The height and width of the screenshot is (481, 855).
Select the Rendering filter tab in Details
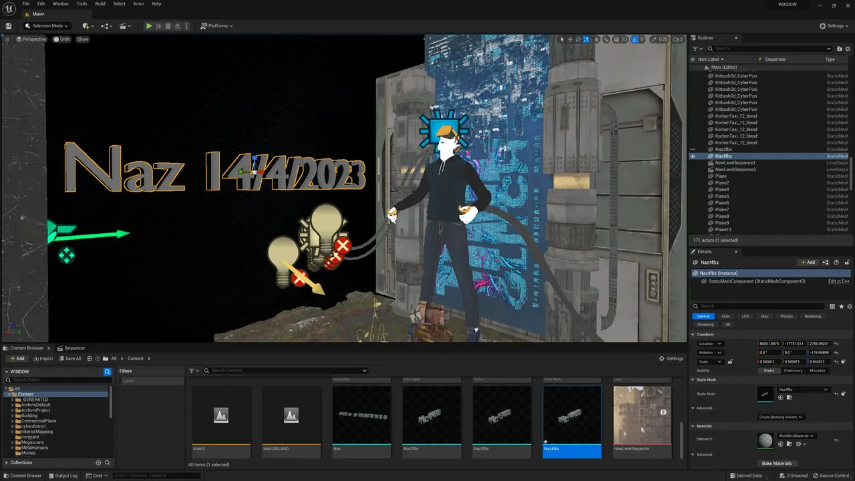812,317
